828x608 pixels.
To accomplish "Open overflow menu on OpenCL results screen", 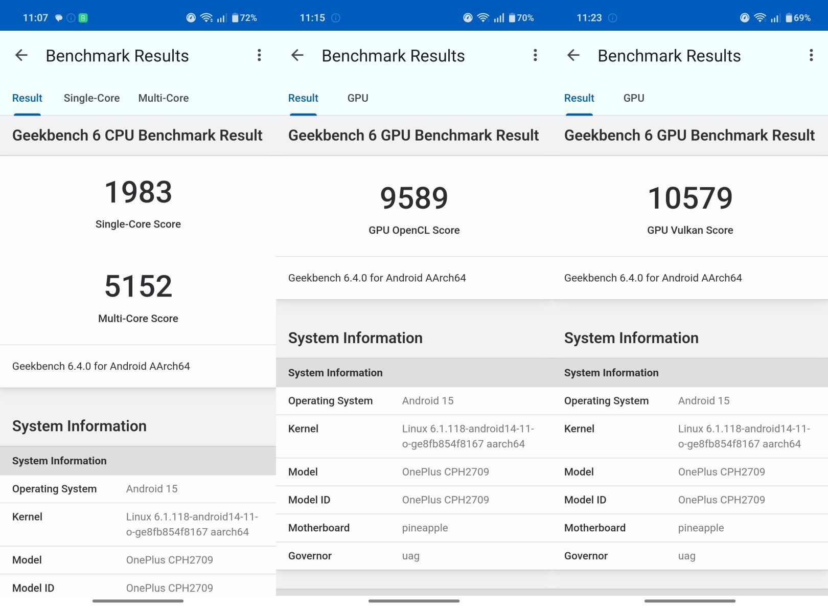I will (x=535, y=55).
